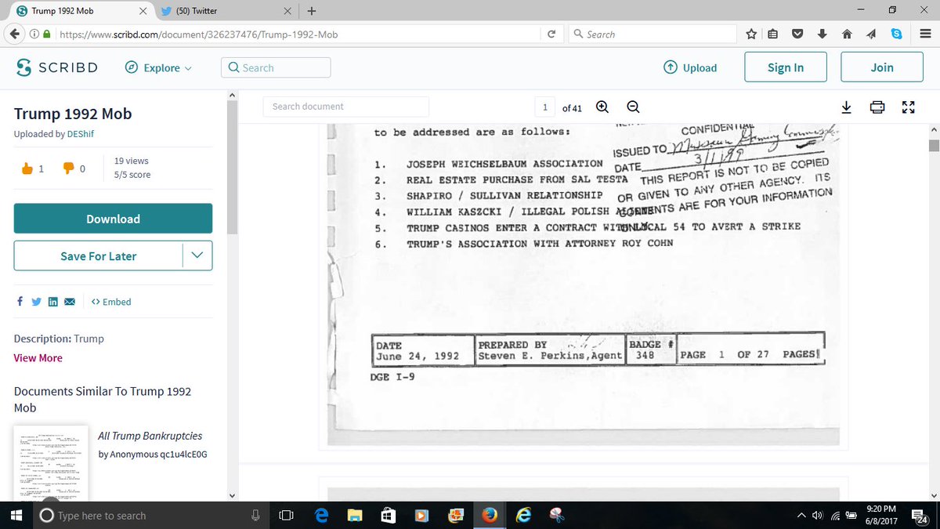The image size is (940, 529).
Task: Bookmark this page with star icon
Action: (751, 34)
